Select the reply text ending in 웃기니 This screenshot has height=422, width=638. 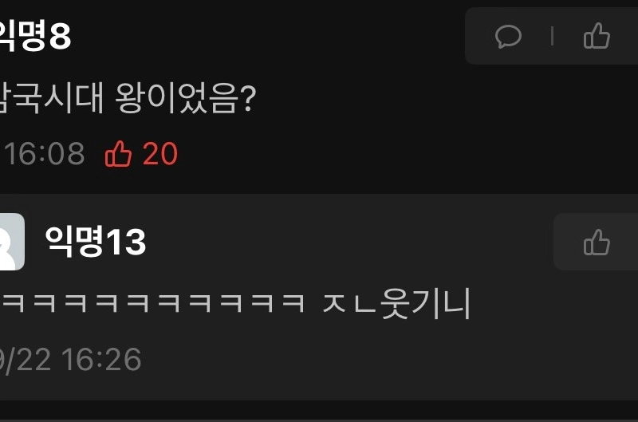[x=235, y=304]
